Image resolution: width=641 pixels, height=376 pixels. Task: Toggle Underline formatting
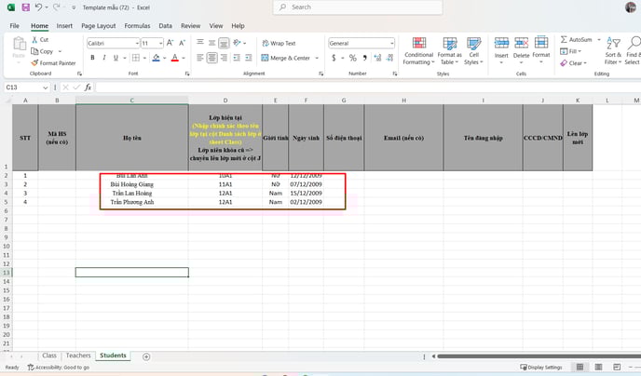116,58
